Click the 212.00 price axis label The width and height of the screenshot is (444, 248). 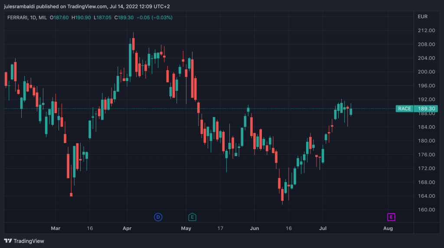[x=427, y=31]
